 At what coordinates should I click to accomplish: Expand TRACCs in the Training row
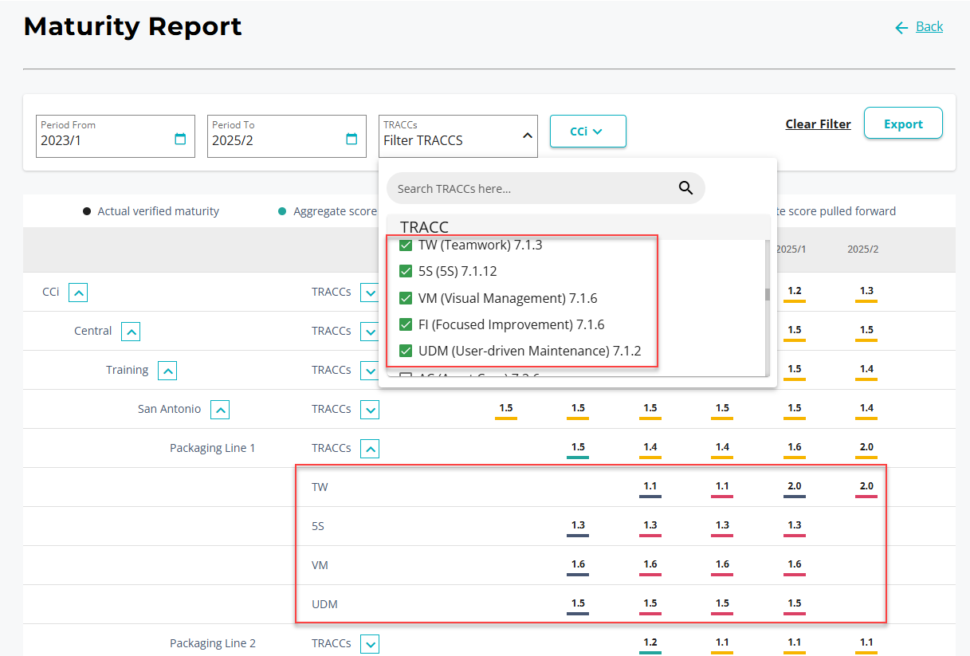click(x=370, y=371)
